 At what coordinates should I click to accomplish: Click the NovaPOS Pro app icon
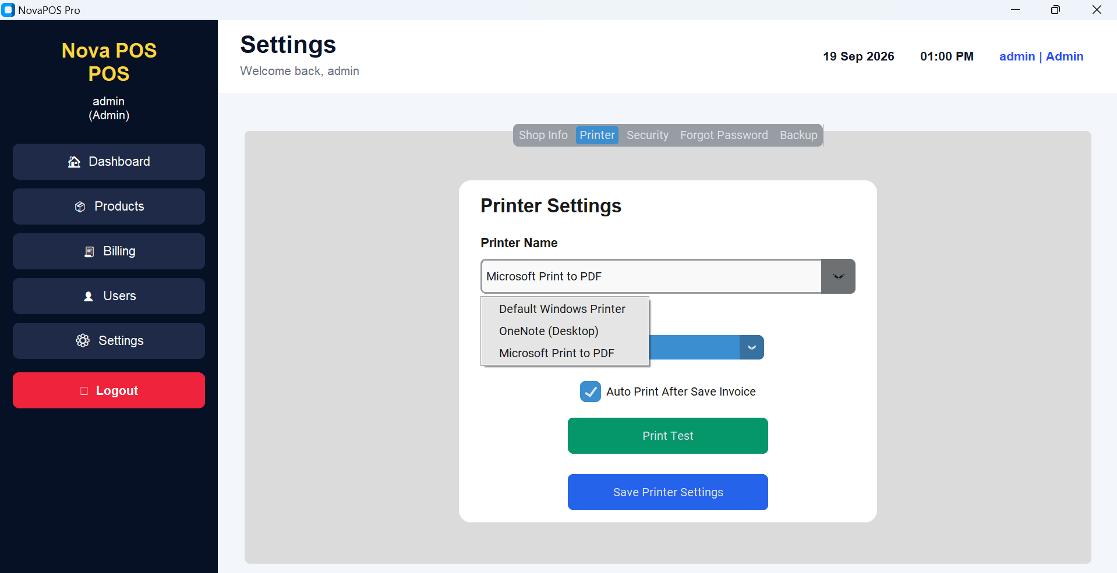(8, 10)
